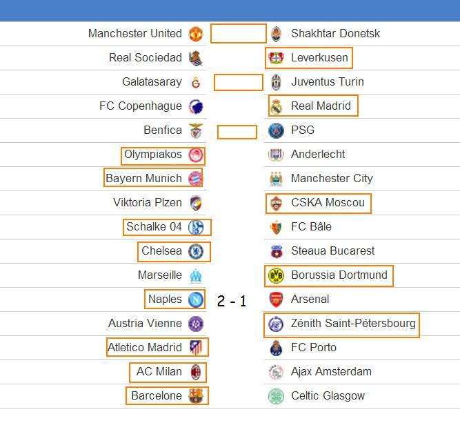Click the blue header bar
Screen dimensions: 460x423
point(230,10)
